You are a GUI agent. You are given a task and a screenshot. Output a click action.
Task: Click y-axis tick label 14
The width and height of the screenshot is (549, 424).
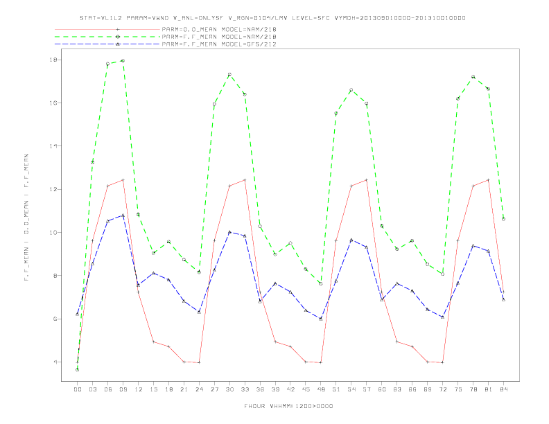click(x=53, y=146)
